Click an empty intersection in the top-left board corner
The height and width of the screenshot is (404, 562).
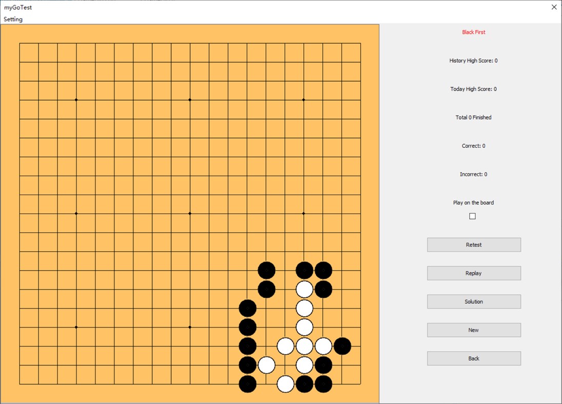[38, 64]
